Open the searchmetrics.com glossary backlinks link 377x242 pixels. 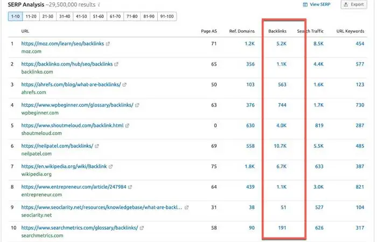(x=80, y=227)
